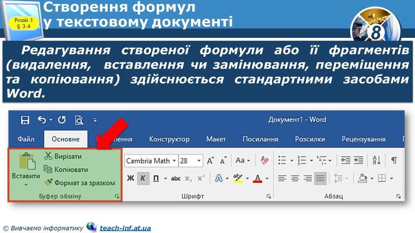Screen dimensions: 415x233
Task: Click the Undo arrow icon
Action: 42,120
